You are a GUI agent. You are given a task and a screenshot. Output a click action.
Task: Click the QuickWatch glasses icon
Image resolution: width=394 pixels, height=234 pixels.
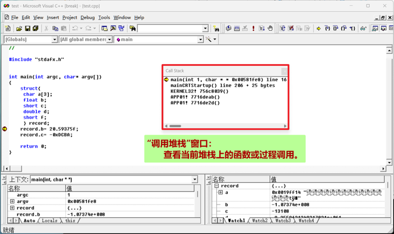pyautogui.click(x=363, y=28)
